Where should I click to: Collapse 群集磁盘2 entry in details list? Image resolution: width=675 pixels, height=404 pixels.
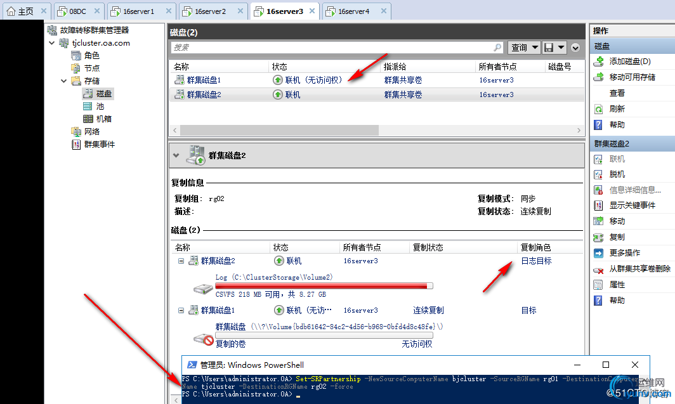(x=181, y=261)
